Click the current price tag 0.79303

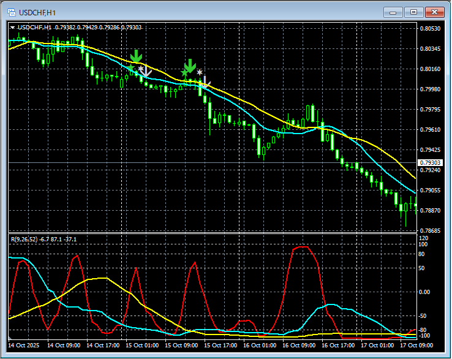429,163
